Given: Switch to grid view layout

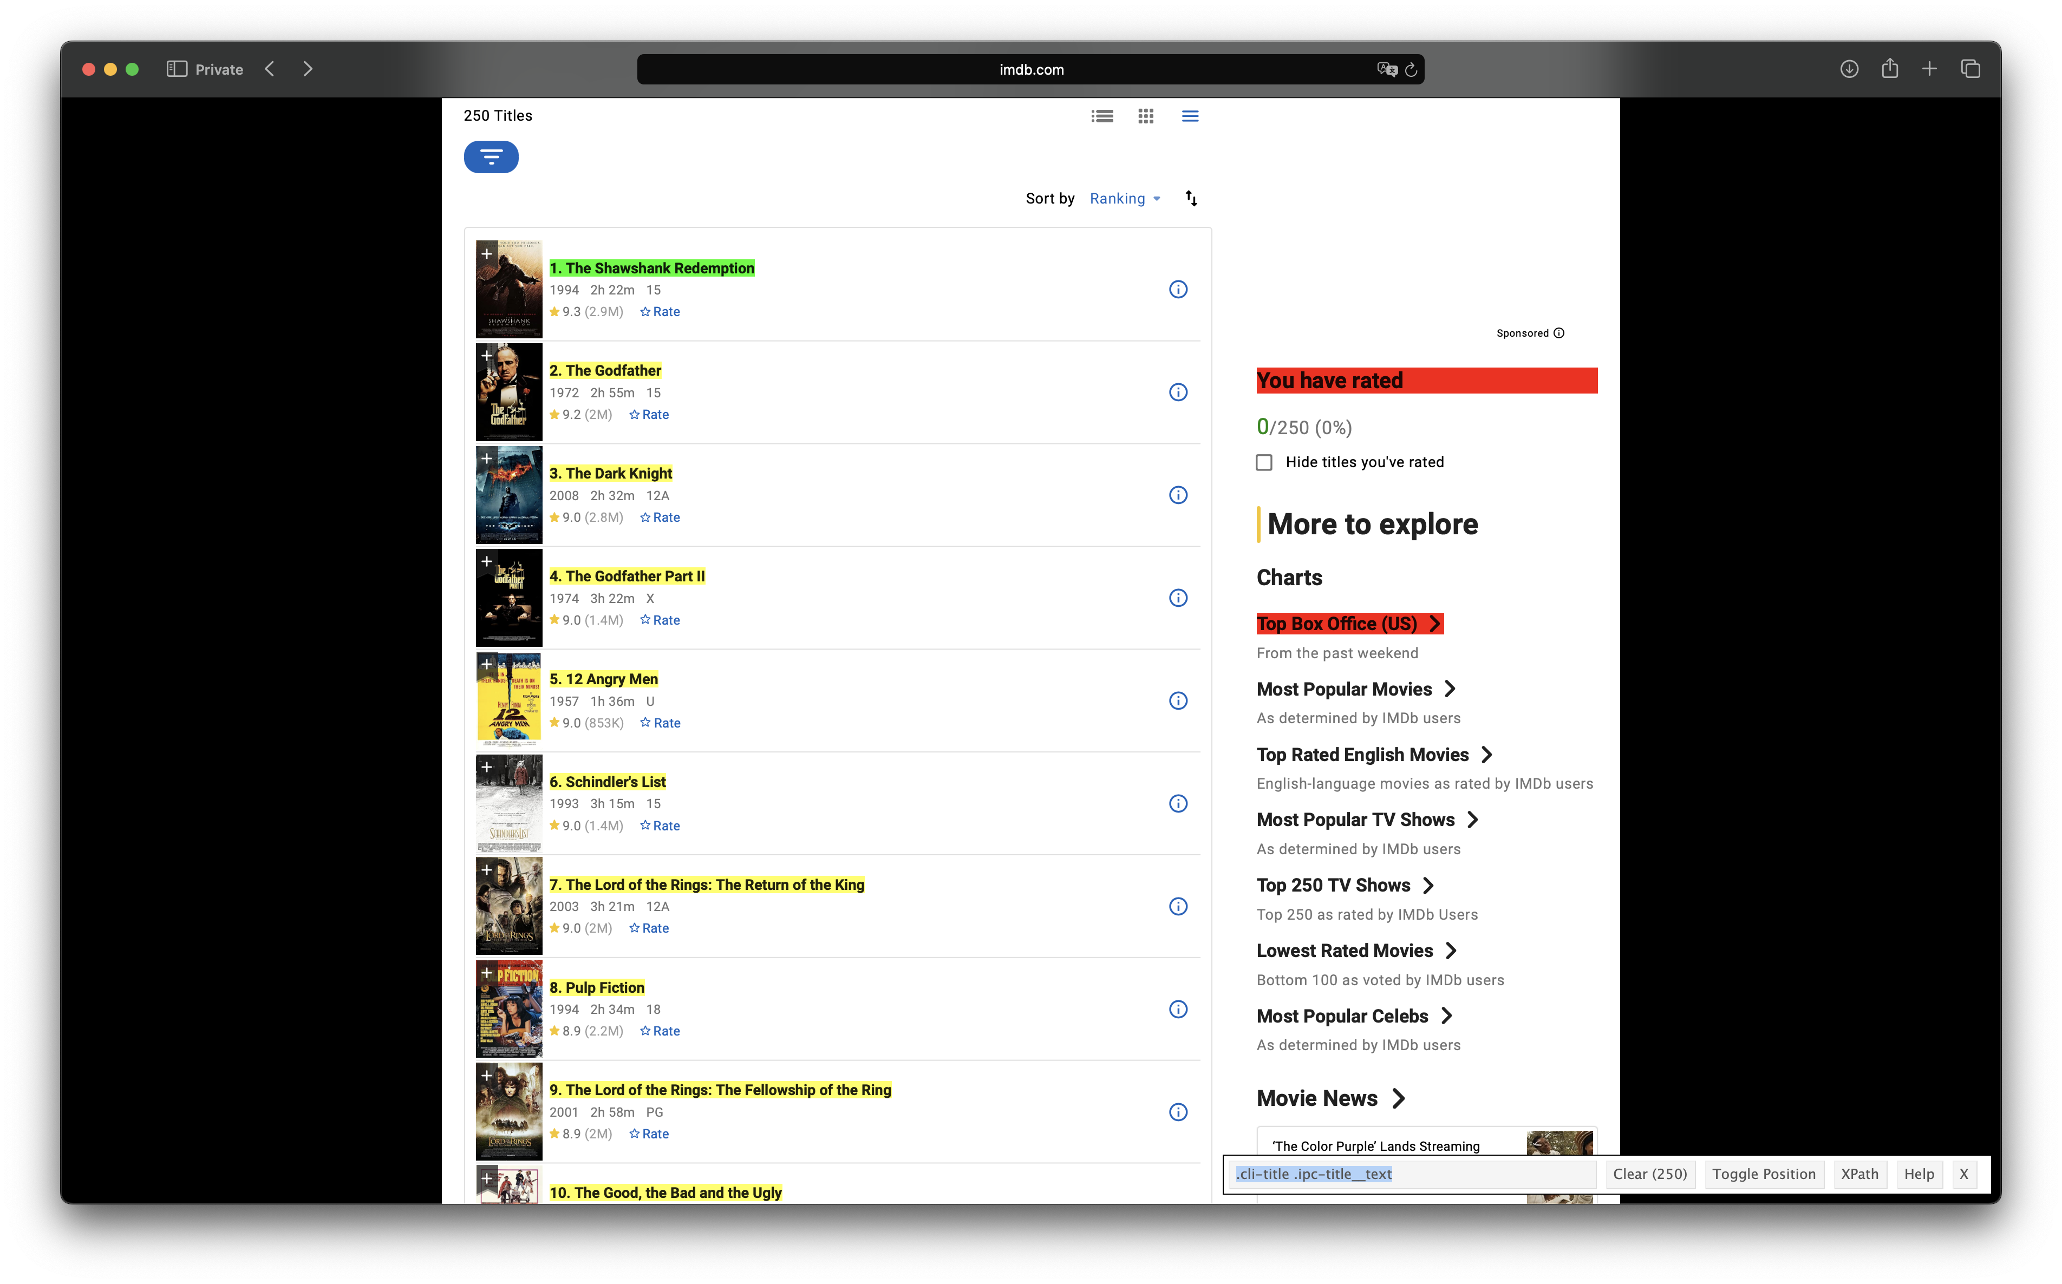Looking at the screenshot, I should click(x=1146, y=116).
